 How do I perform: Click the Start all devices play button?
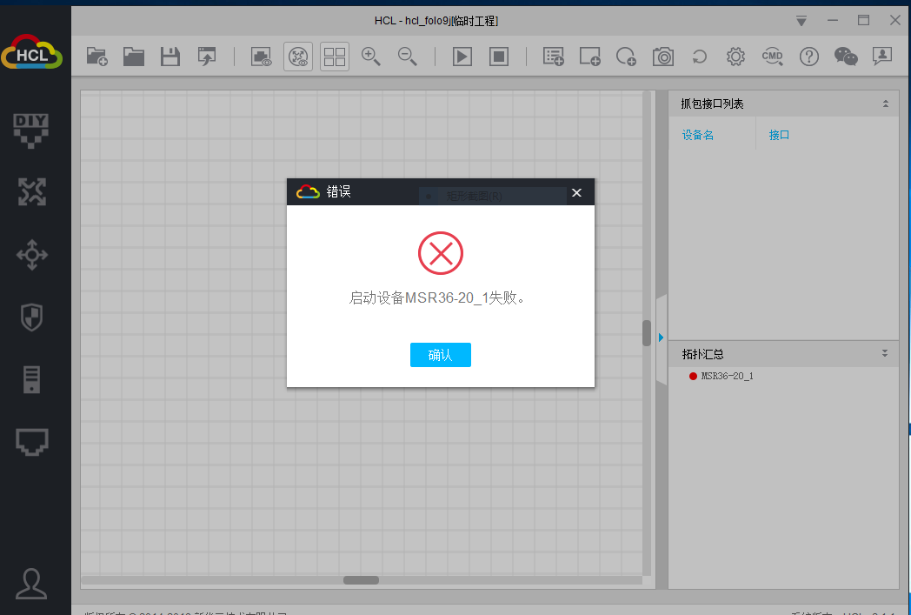462,57
